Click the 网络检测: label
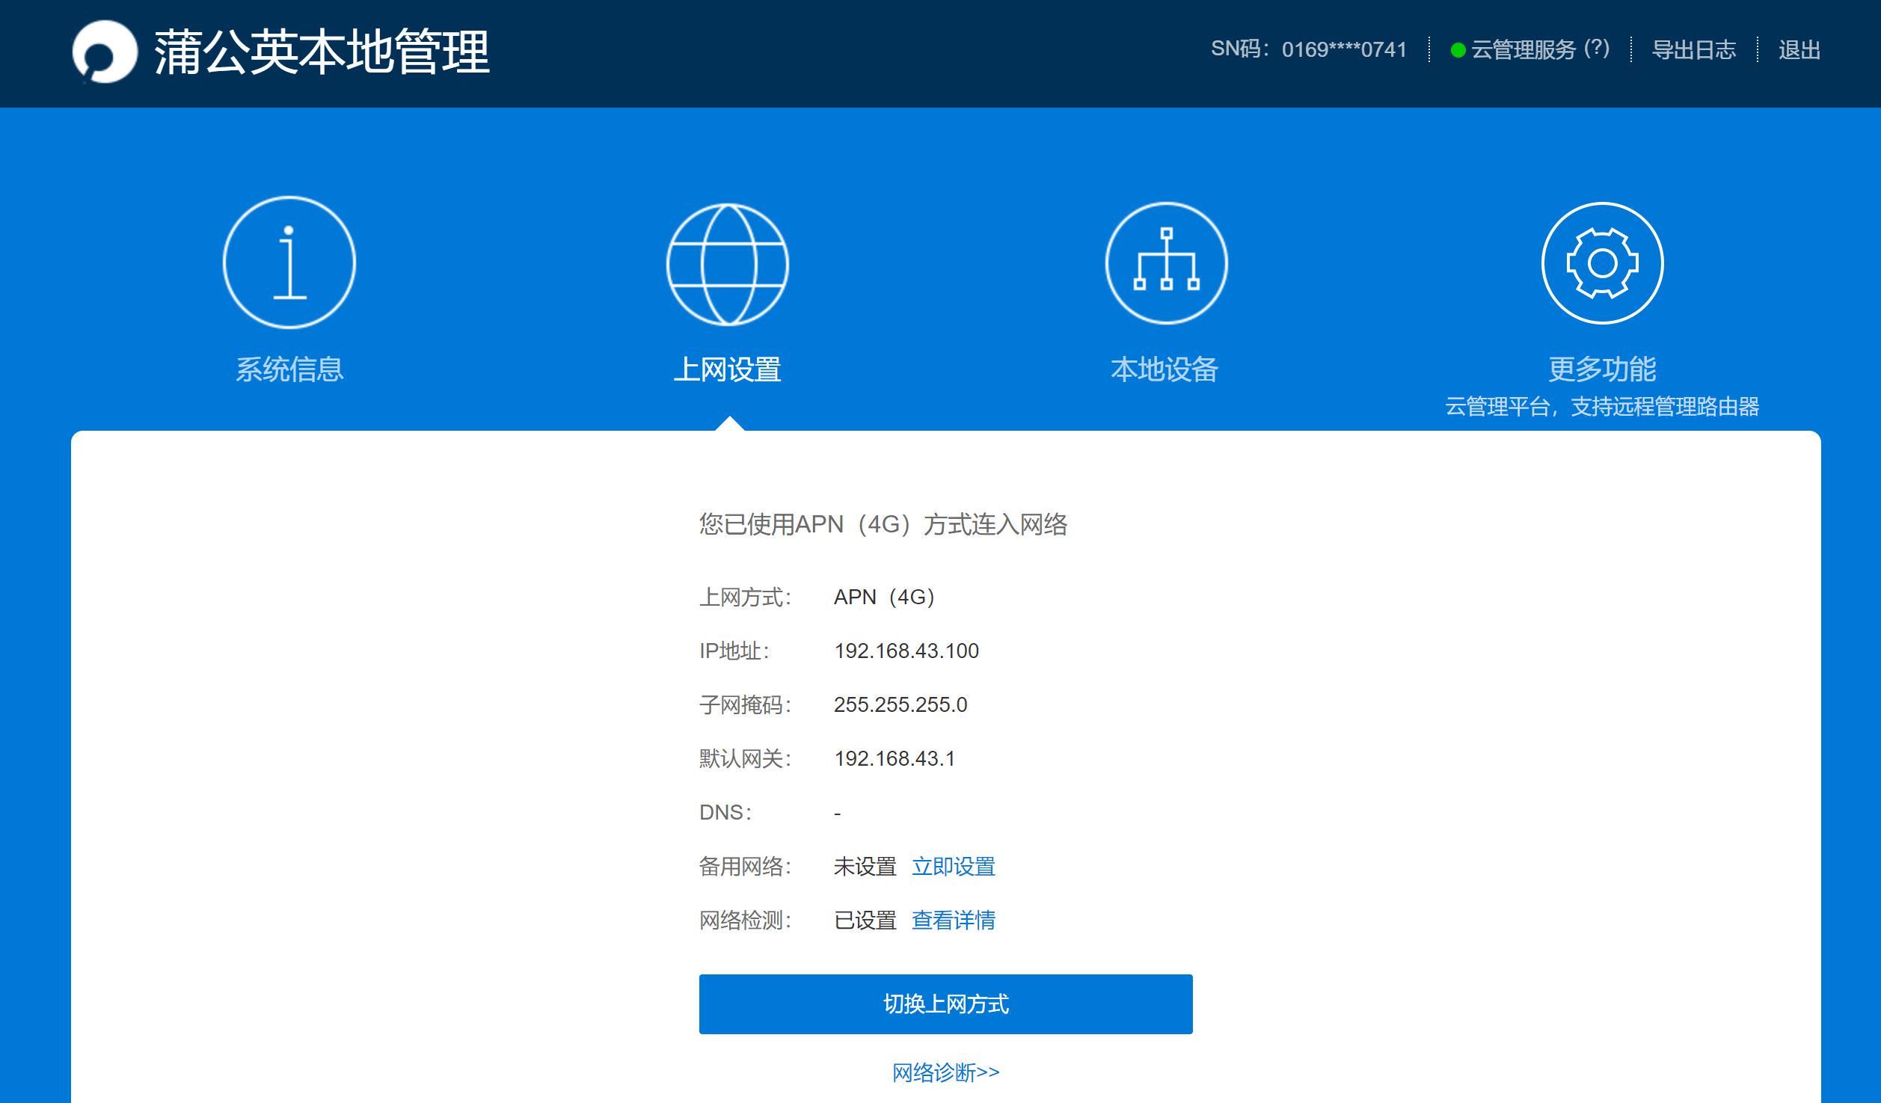This screenshot has width=1881, height=1103. click(745, 921)
